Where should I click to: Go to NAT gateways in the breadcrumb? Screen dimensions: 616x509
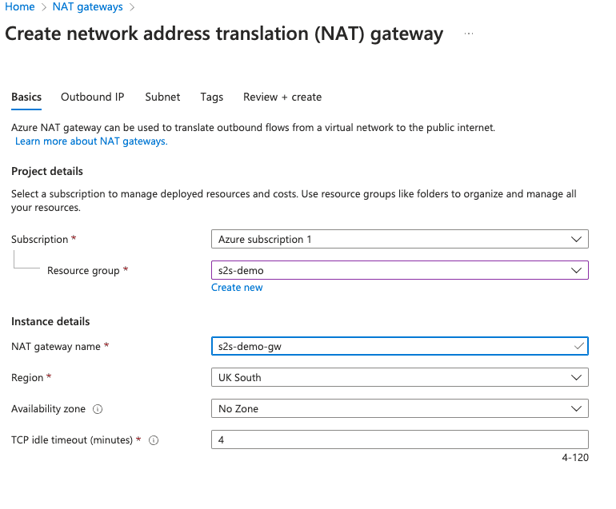88,7
